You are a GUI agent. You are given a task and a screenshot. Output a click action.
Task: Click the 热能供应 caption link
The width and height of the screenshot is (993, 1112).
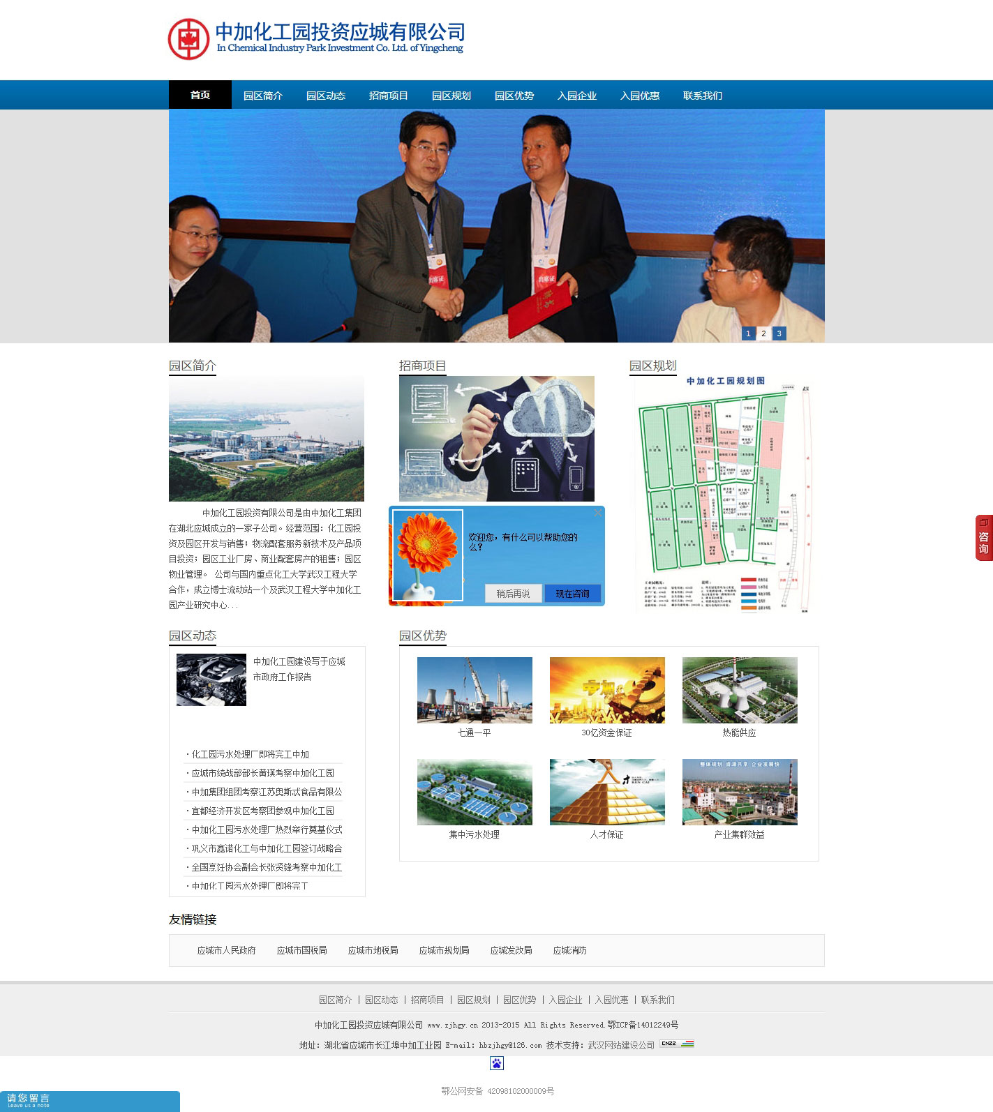coord(740,732)
